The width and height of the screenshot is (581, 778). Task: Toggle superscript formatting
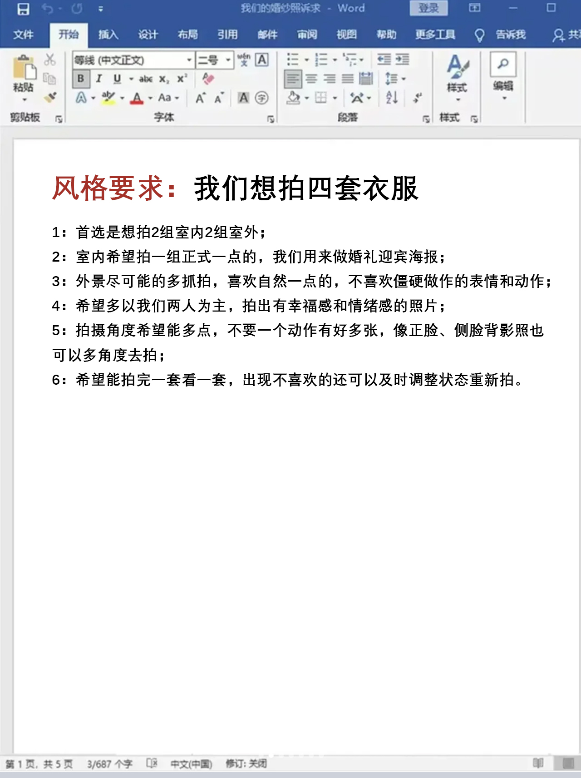pyautogui.click(x=182, y=78)
